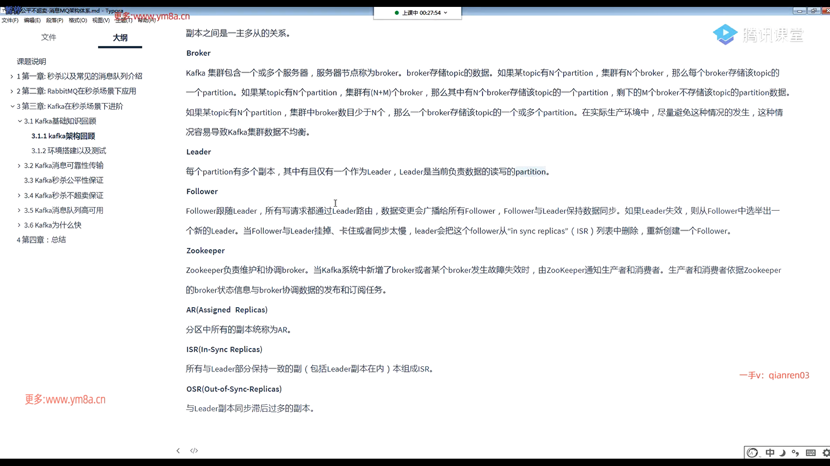Collapse chapter 3 Kafka outline node
Viewport: 830px width, 466px height.
pyautogui.click(x=12, y=106)
